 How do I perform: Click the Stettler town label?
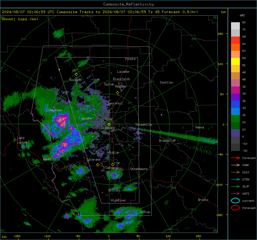point(166,82)
